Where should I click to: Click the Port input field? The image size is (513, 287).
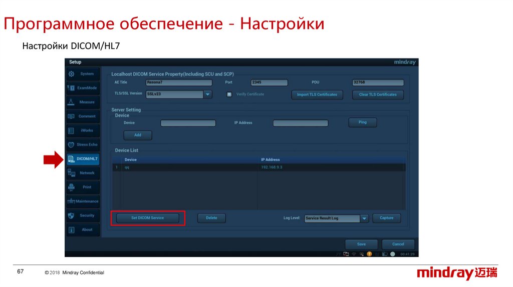(269, 82)
